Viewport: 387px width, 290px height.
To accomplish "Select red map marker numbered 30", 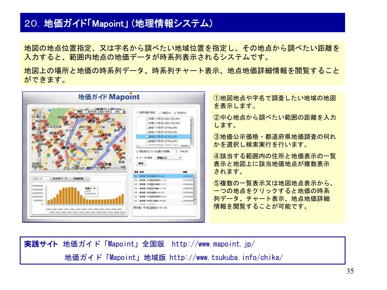I will point(98,144).
